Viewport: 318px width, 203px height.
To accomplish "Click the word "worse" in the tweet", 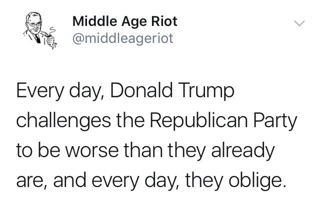I will click(x=91, y=151).
